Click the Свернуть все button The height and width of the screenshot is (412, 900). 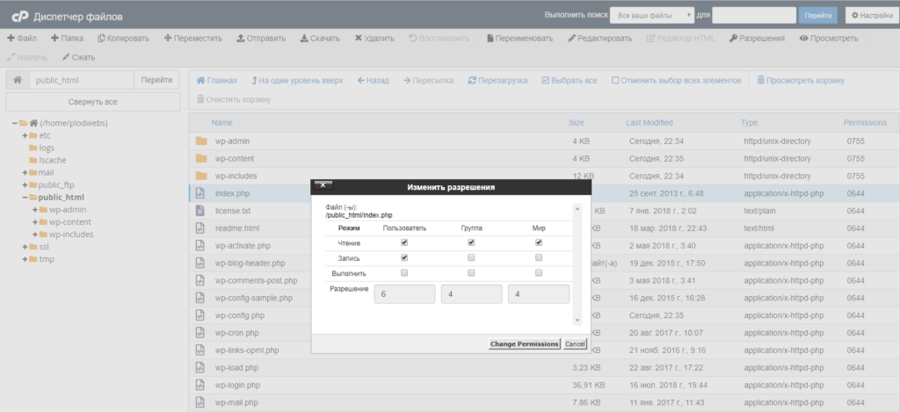pyautogui.click(x=92, y=102)
